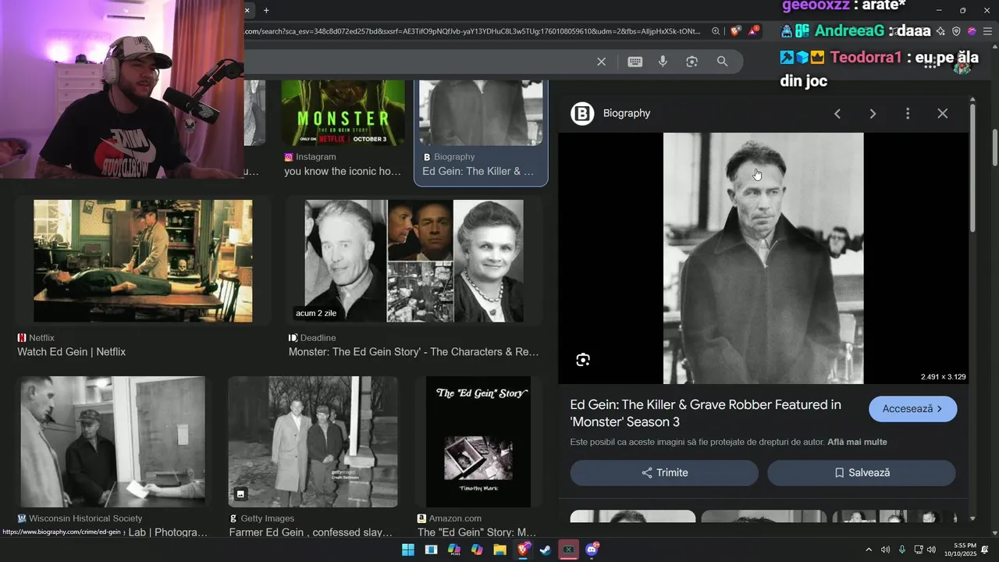This screenshot has height=562, width=999.
Task: Open a new browser tab
Action: [x=266, y=10]
